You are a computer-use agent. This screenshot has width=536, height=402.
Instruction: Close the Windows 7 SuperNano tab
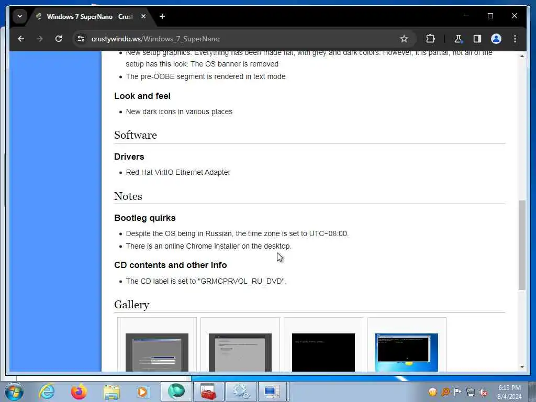click(x=143, y=16)
